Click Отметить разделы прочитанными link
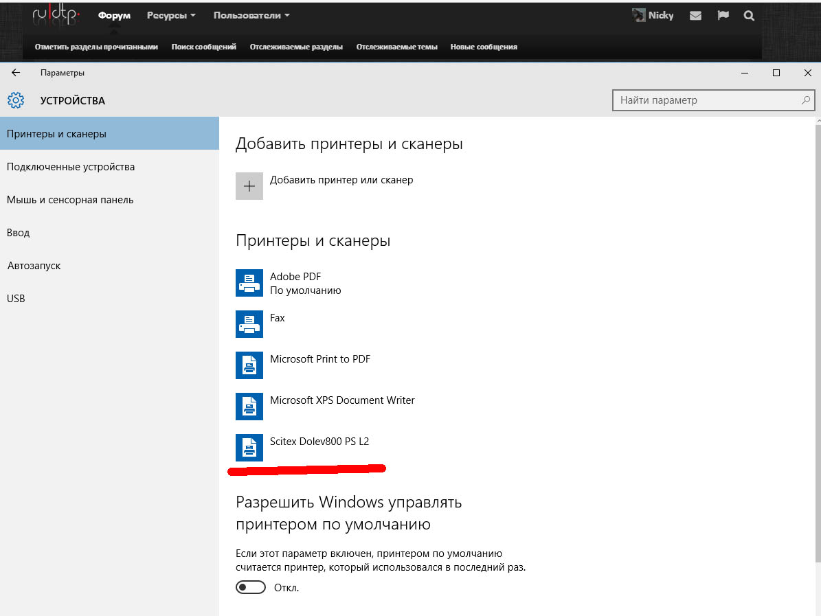This screenshot has width=821, height=616. (x=96, y=47)
